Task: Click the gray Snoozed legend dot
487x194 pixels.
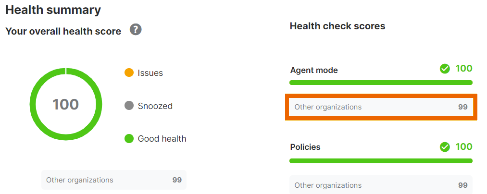Action: [x=129, y=106]
